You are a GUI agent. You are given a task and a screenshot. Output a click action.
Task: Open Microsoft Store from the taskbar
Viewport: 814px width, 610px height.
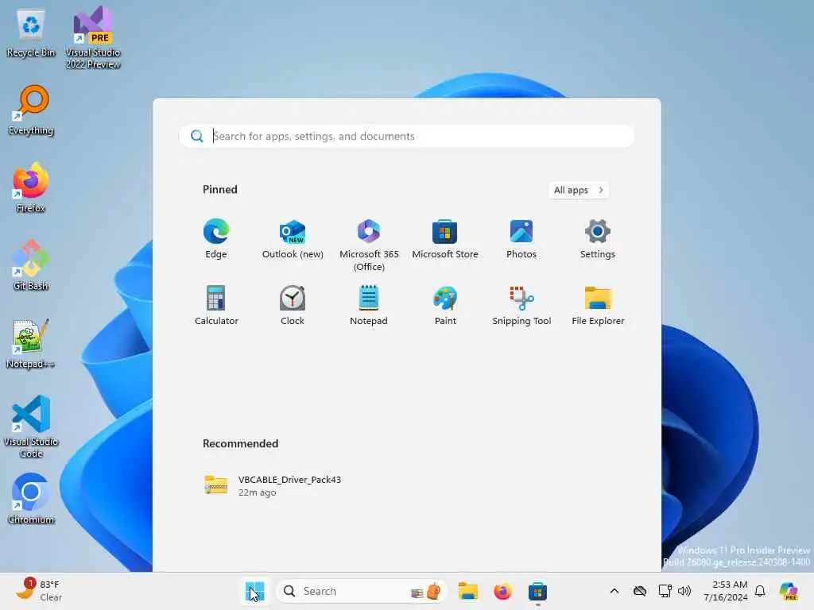point(537,591)
